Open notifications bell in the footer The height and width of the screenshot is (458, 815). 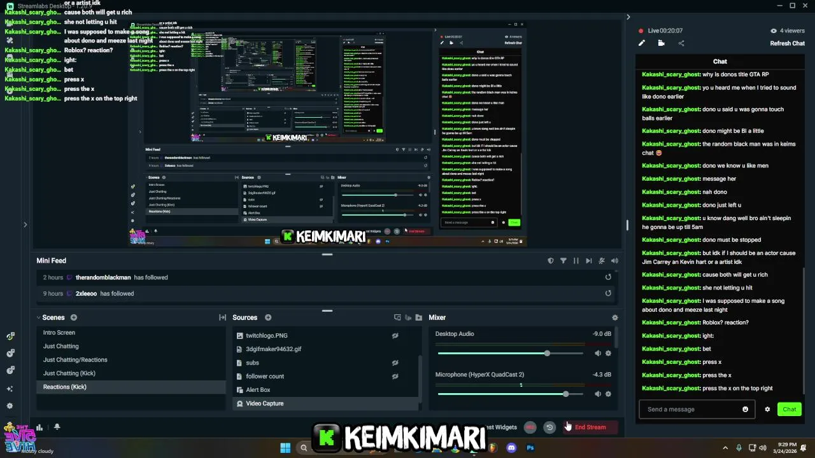(x=57, y=427)
